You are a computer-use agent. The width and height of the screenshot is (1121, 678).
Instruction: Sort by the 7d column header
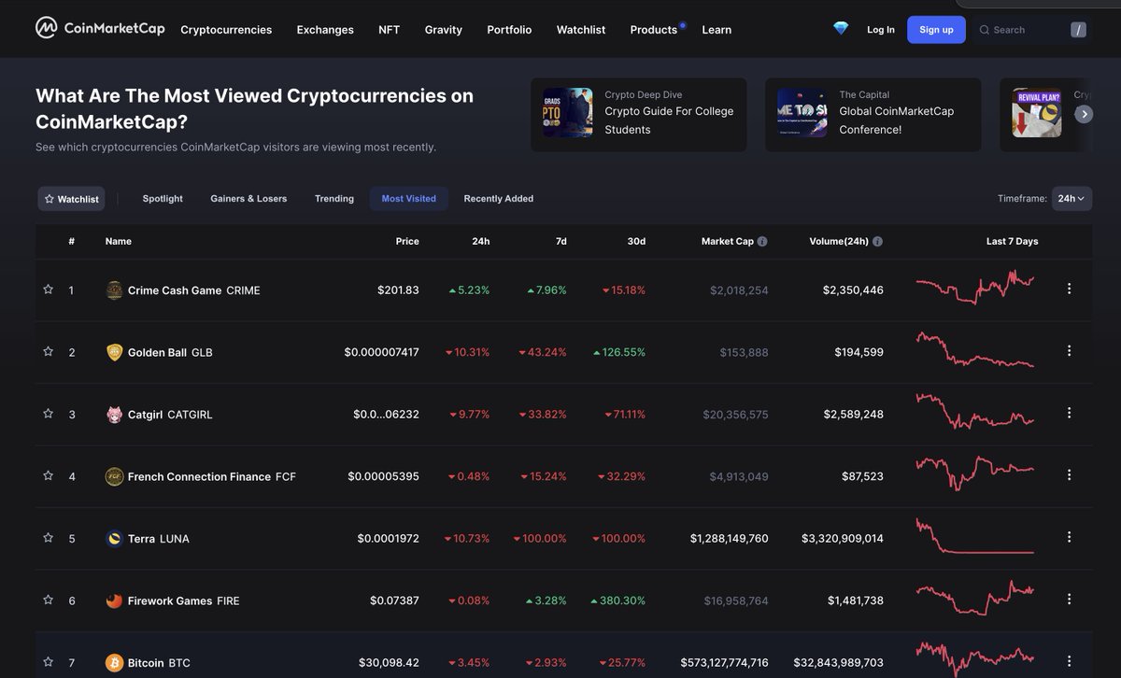pos(560,241)
